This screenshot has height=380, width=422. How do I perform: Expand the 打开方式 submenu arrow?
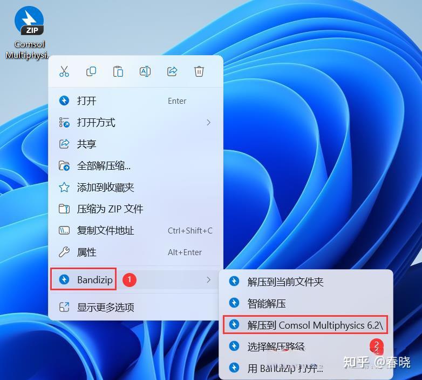tap(209, 123)
